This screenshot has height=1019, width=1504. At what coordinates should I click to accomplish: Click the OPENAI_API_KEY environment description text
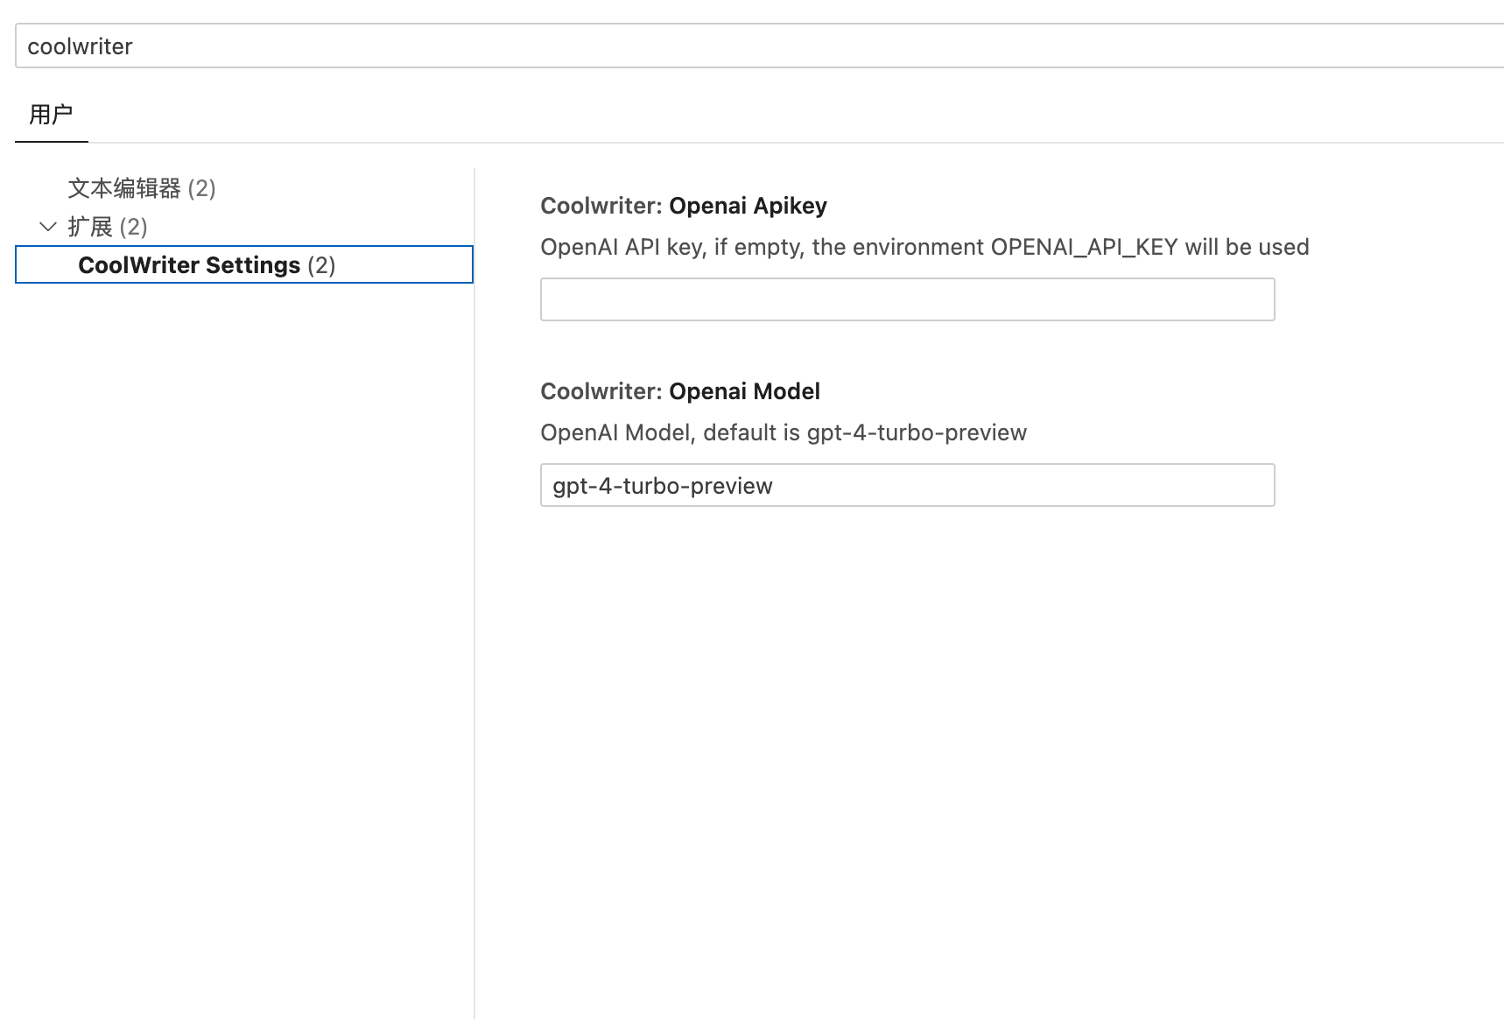(924, 247)
